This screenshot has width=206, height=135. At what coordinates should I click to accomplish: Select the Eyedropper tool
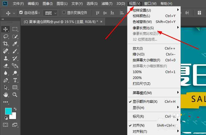pos(15,43)
